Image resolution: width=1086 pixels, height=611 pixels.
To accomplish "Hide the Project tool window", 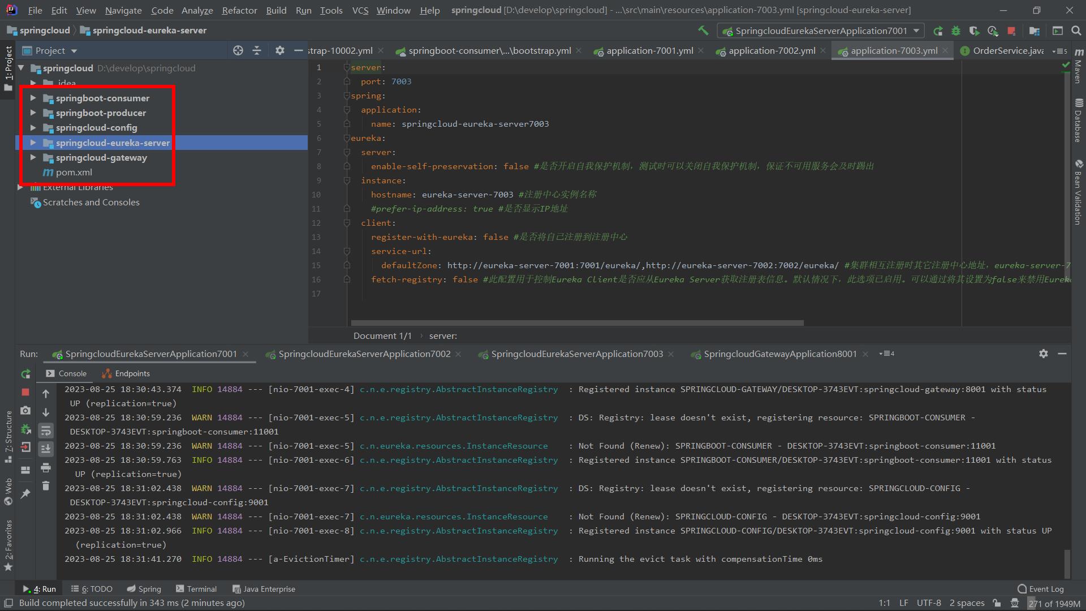I will pyautogui.click(x=299, y=50).
